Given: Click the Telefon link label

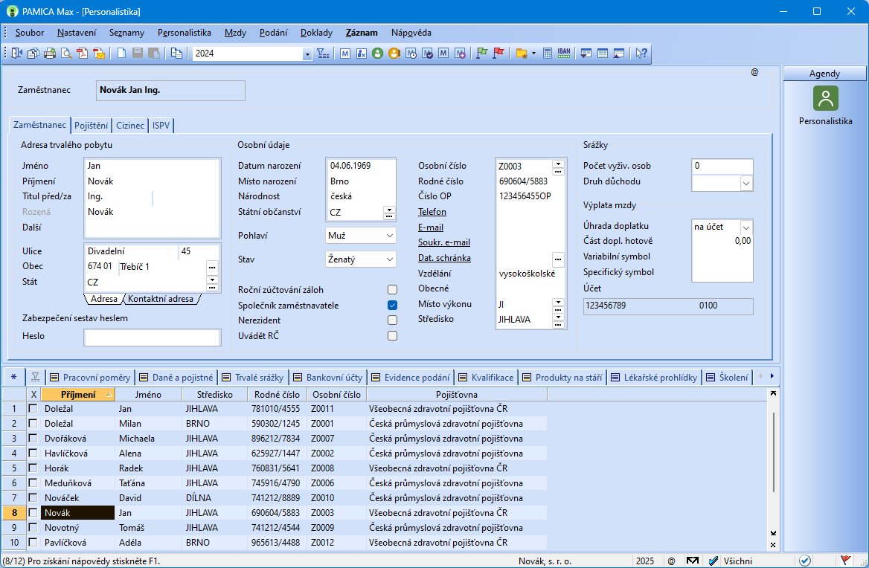Looking at the screenshot, I should click(432, 212).
